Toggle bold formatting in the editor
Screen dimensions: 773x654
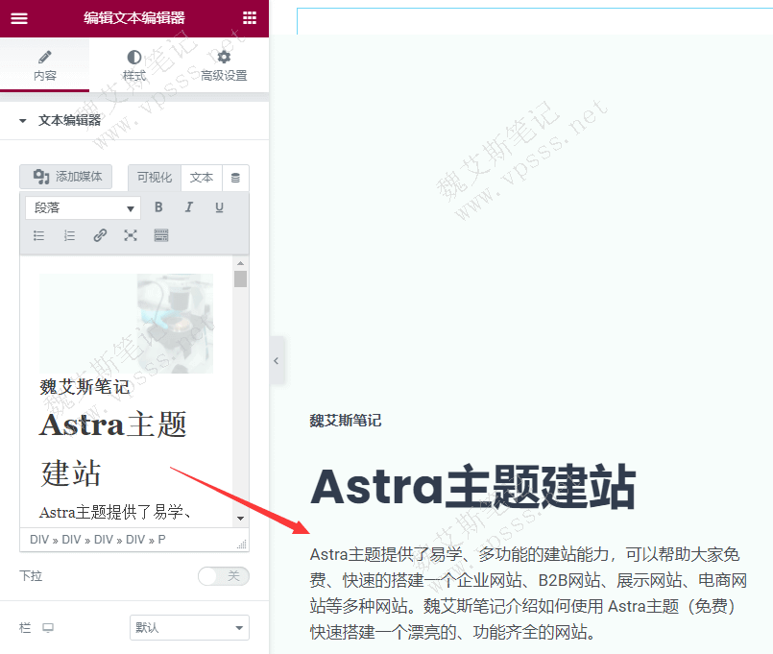[157, 207]
